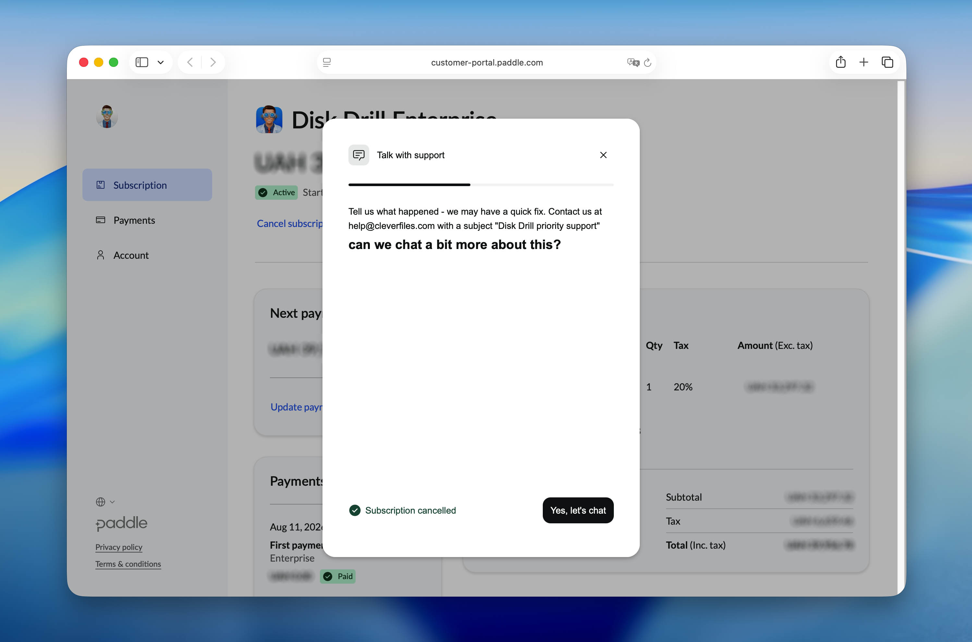The width and height of the screenshot is (972, 642).
Task: Click the Subtotal label
Action: [684, 497]
